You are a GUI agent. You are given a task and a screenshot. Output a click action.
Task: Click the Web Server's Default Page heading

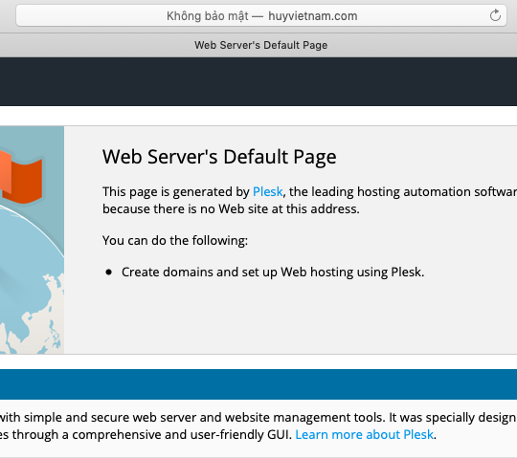(219, 157)
